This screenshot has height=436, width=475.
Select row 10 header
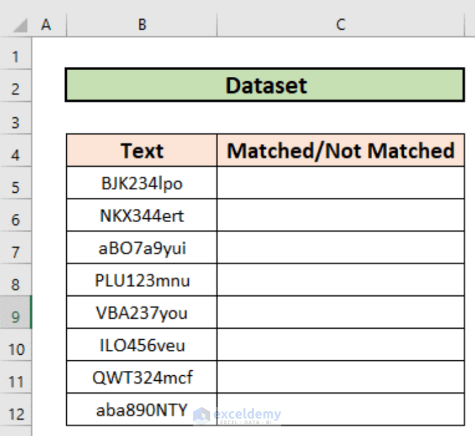click(x=15, y=345)
